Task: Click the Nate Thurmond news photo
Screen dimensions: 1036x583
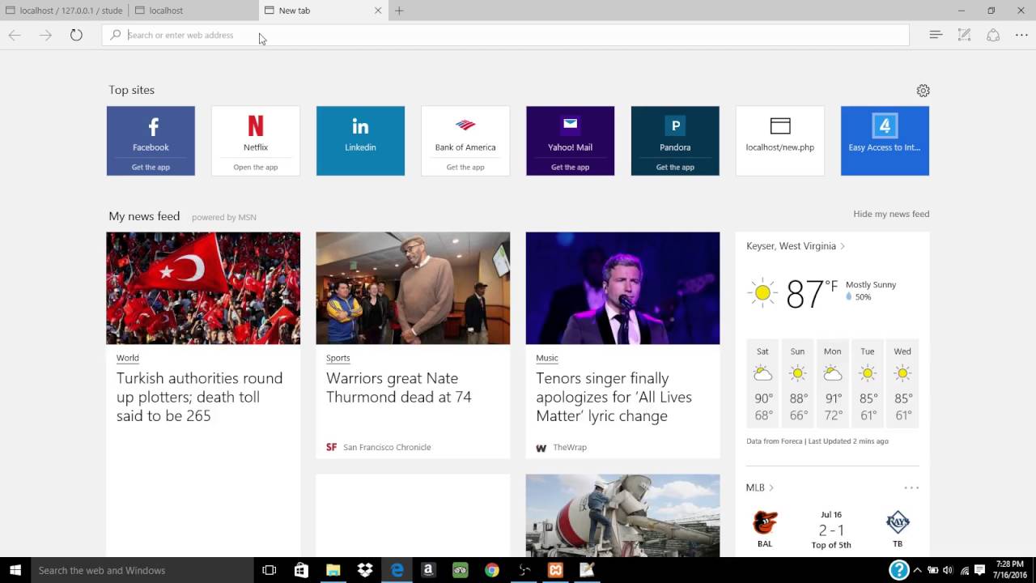Action: (413, 288)
